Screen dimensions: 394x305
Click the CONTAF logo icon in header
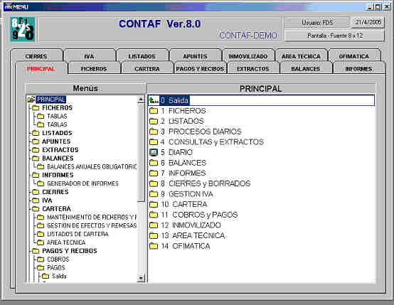23,29
